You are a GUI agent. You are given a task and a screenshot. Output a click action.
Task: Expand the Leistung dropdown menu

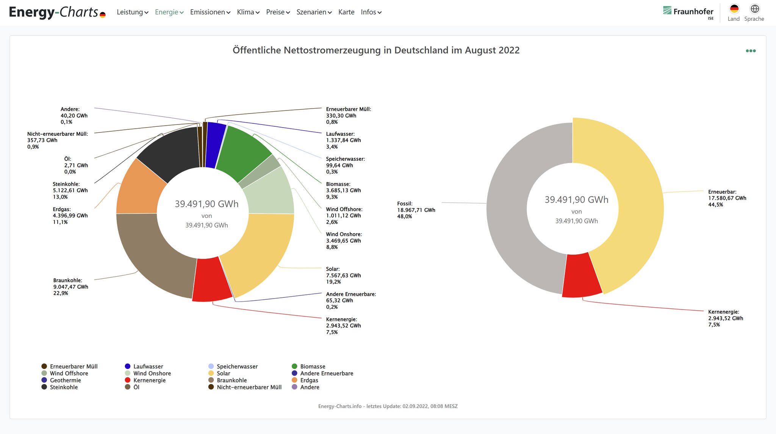pos(132,12)
